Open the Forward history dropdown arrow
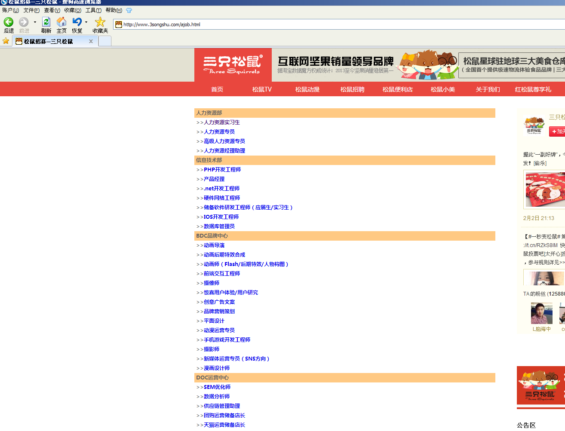The width and height of the screenshot is (565, 431). [x=35, y=22]
